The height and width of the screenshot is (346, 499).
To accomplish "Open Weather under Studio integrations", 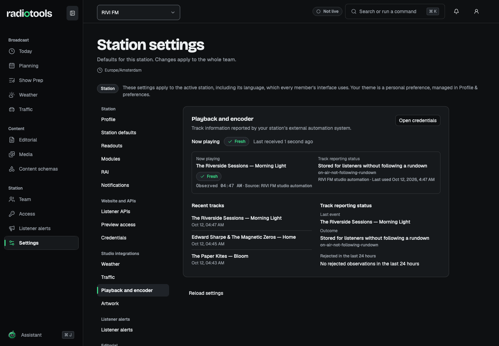I will tap(133, 264).
